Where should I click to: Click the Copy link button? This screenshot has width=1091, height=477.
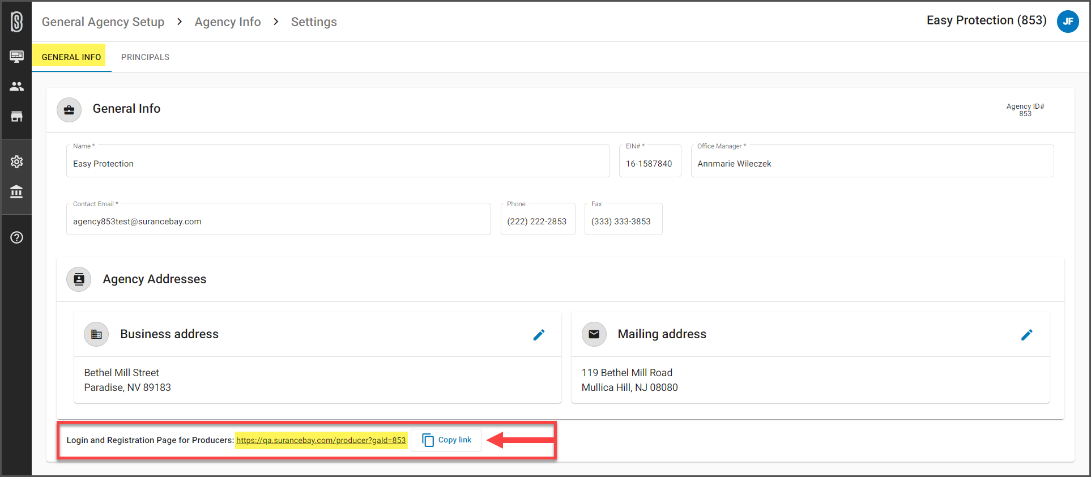point(446,440)
